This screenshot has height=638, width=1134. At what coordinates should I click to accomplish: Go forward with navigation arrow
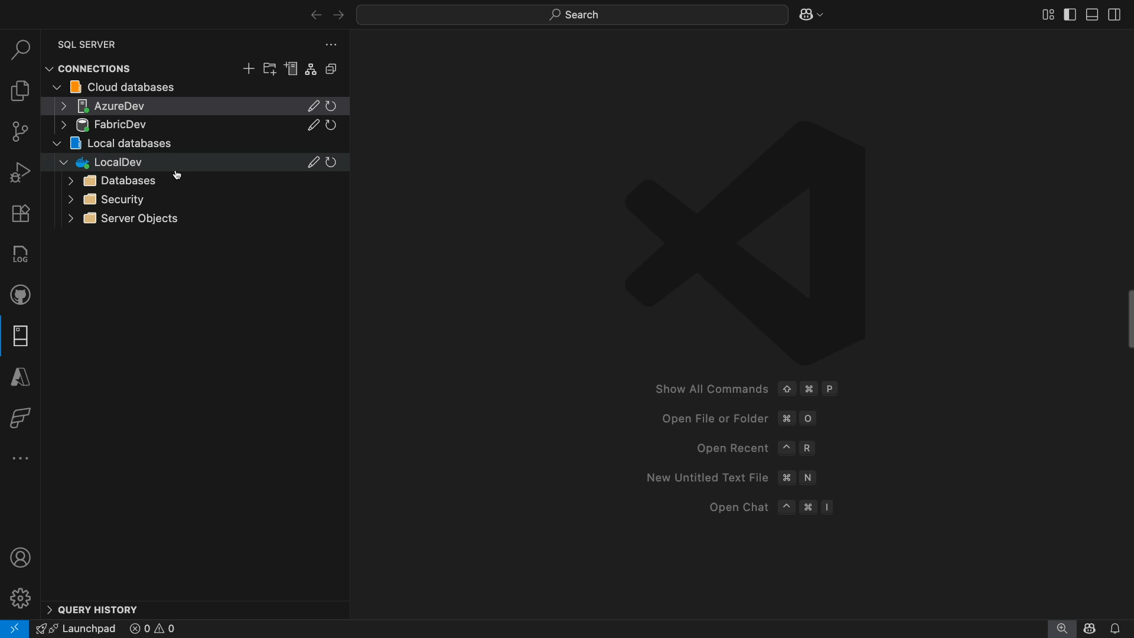click(x=338, y=15)
